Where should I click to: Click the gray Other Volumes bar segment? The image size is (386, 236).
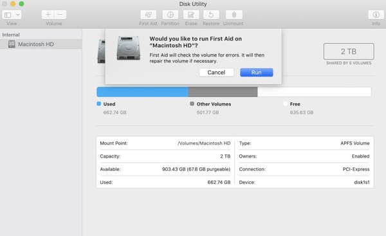pos(223,92)
